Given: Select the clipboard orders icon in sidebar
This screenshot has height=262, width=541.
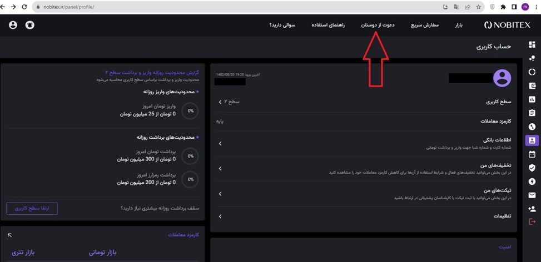Looking at the screenshot, I should (x=532, y=113).
